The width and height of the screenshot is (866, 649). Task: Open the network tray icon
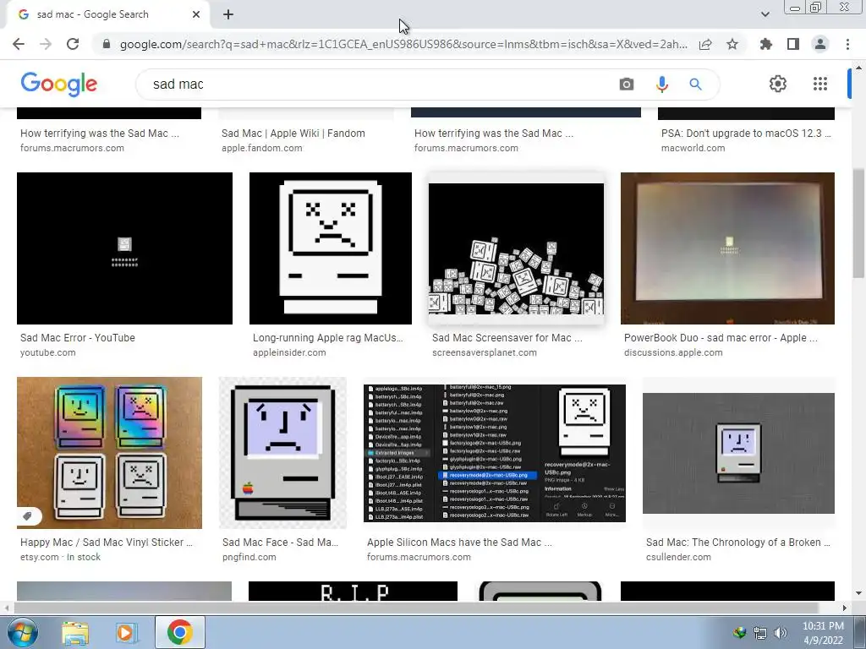tap(760, 632)
